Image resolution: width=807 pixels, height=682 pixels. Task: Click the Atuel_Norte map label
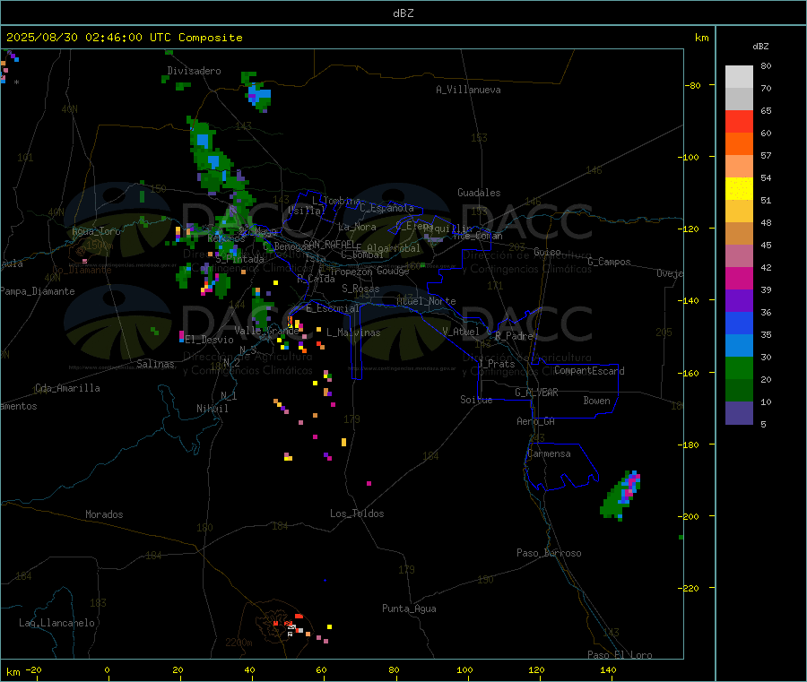(426, 301)
